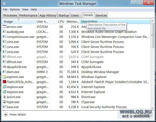Screen dimensions: 156x122
Task: Sort by the User name column header
Action: pos(43,22)
